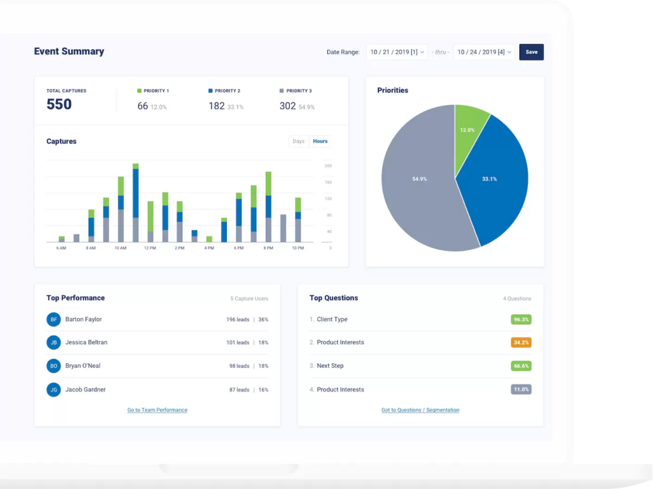
Task: Click the JG avatar for Jacob Gardner
Action: (54, 390)
